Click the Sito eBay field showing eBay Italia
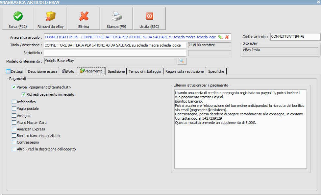The height and width of the screenshot is (195, 321). click(281, 50)
